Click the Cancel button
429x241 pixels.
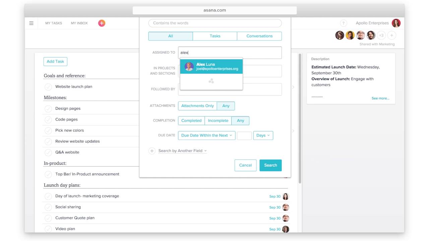[245, 165]
